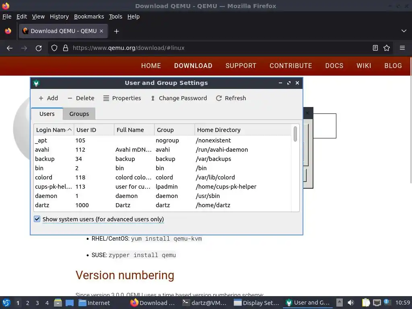The height and width of the screenshot is (309, 412).
Task: Open the Firefox File menu
Action: click(x=7, y=16)
